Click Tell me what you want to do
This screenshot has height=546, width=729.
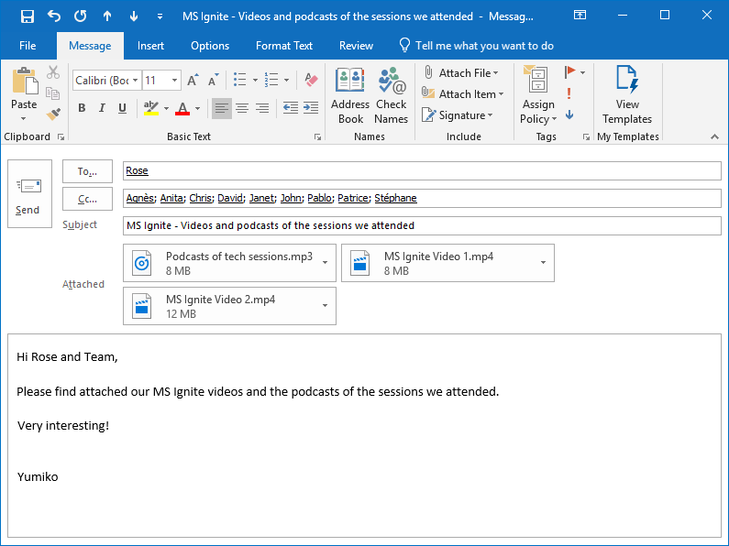pos(477,46)
